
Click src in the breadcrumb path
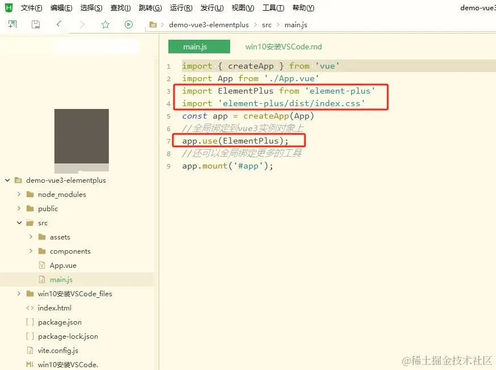point(266,25)
